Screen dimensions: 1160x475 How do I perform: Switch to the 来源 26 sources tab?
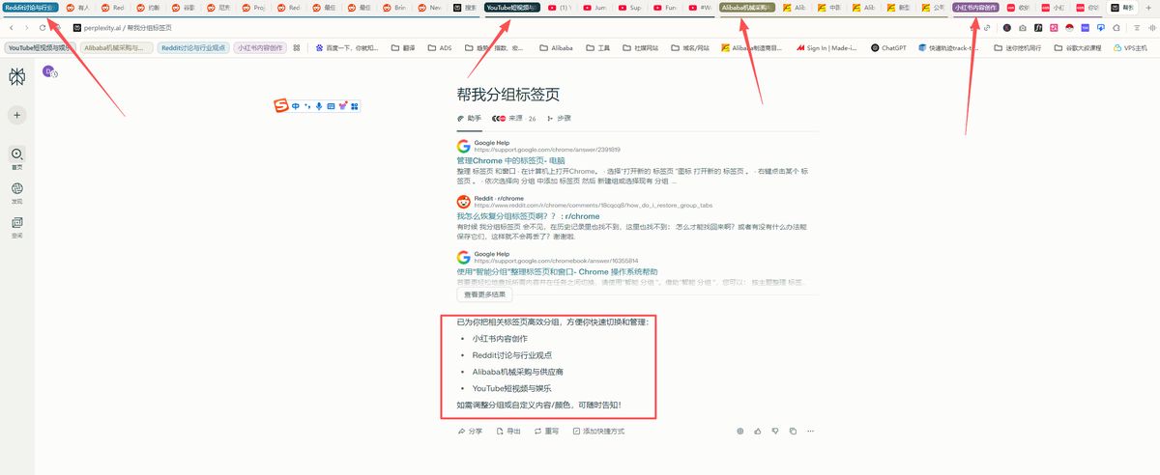tap(514, 118)
